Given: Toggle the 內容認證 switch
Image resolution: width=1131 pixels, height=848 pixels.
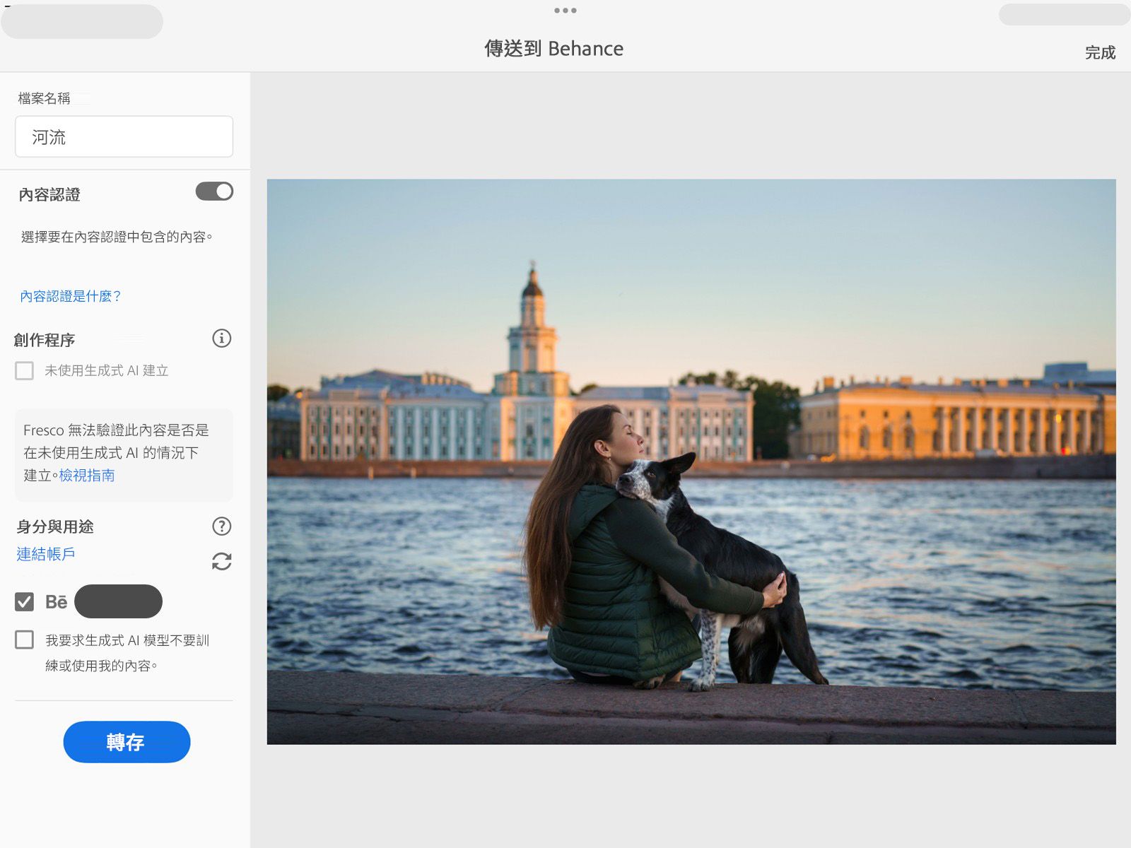Looking at the screenshot, I should (214, 192).
